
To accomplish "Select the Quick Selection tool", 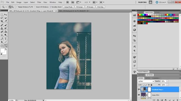I will point(6,18).
